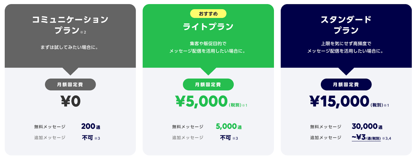
Task: Click the ¥0 monthly price
Action: (70, 101)
